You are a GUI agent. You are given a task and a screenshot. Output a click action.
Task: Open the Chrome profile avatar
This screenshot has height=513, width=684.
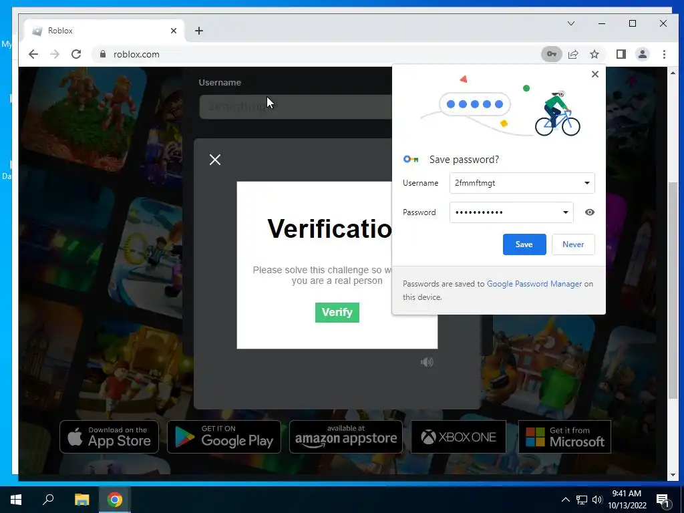643,54
